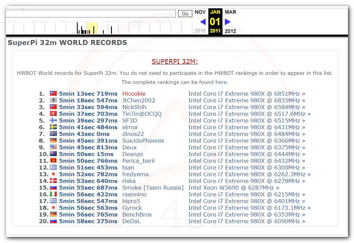Open SF3D user profile
354x243 pixels.
[x=130, y=120]
